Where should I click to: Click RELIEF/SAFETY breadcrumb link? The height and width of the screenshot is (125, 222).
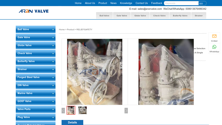[x=84, y=29]
